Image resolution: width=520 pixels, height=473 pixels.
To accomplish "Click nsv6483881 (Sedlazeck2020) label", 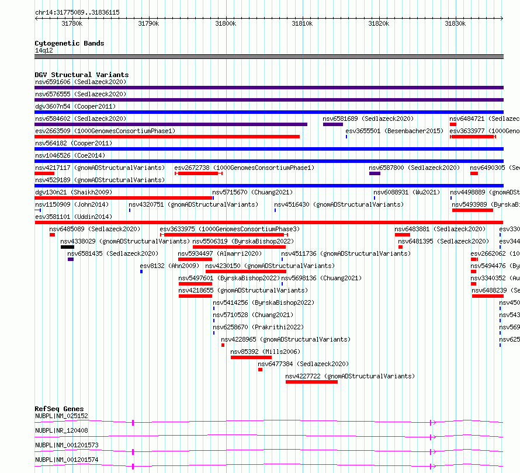I will coord(440,229).
